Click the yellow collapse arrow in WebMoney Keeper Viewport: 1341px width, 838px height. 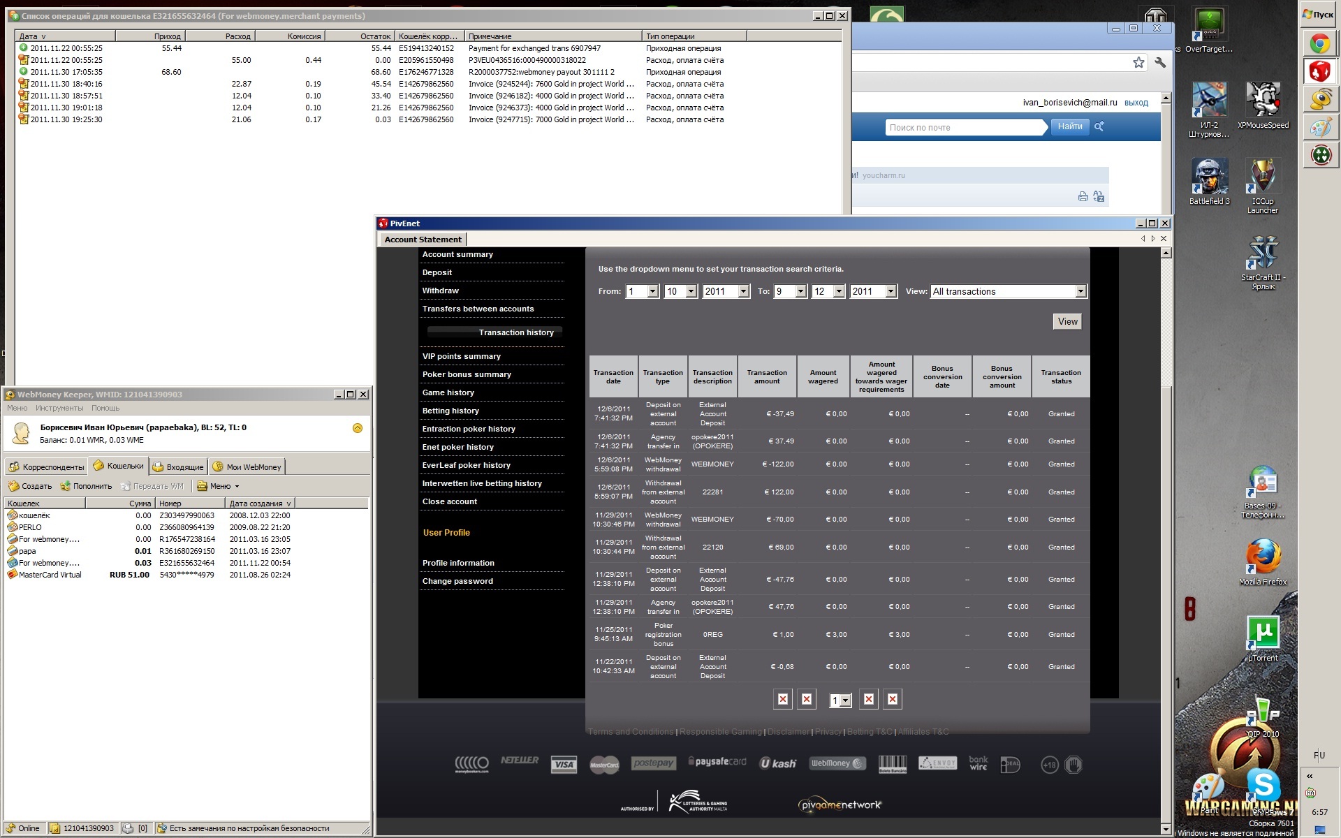click(358, 428)
